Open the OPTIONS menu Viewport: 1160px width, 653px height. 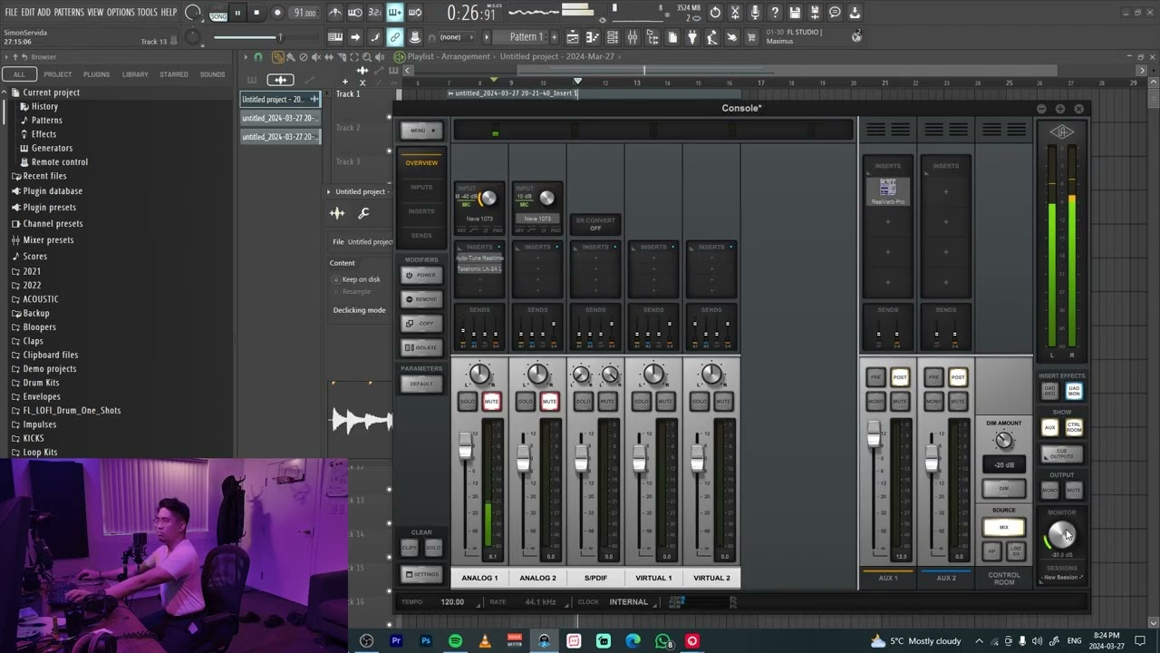coord(121,12)
